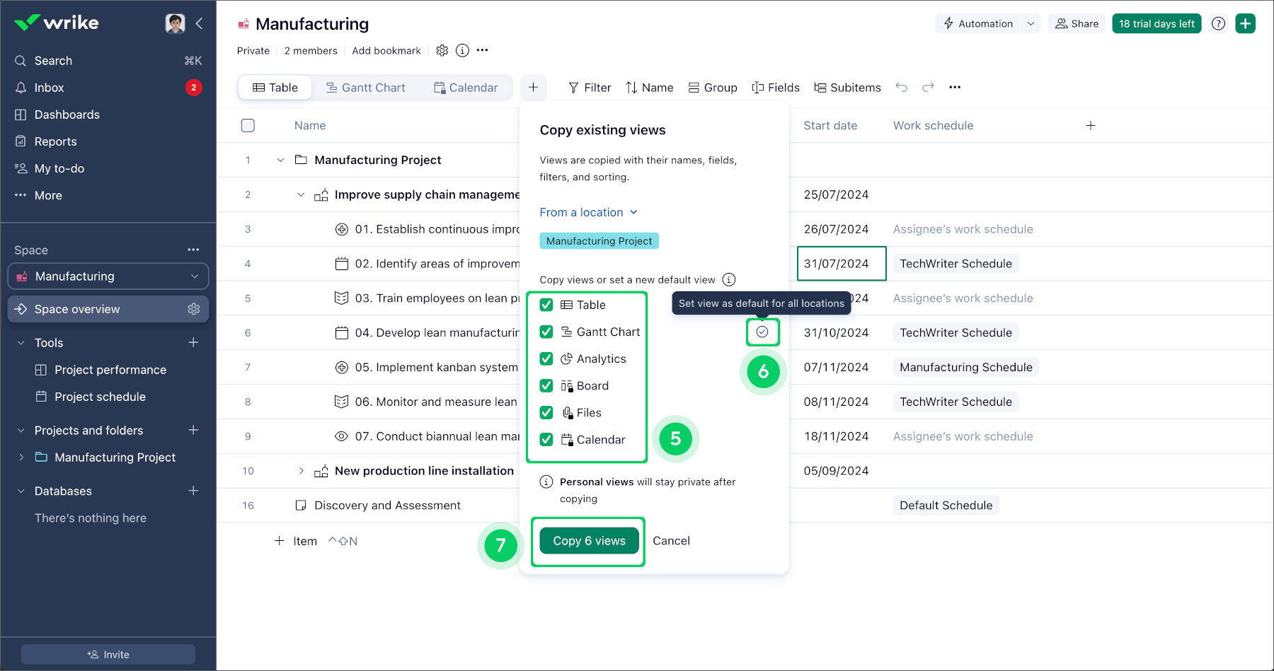1274x671 pixels.
Task: Click the add column plus icon
Action: [1091, 125]
